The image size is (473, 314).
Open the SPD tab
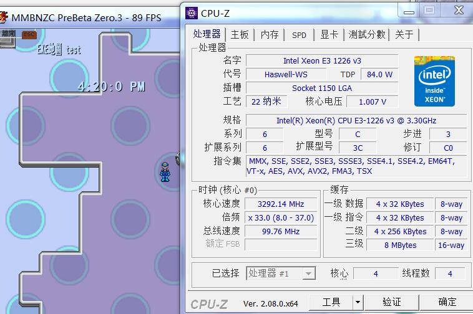pyautogui.click(x=299, y=35)
